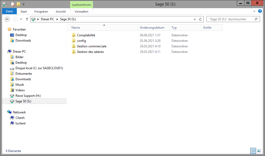Viewport: 265px width, 156px height.
Task: Open the address bar history dropdown
Action: tap(195, 19)
